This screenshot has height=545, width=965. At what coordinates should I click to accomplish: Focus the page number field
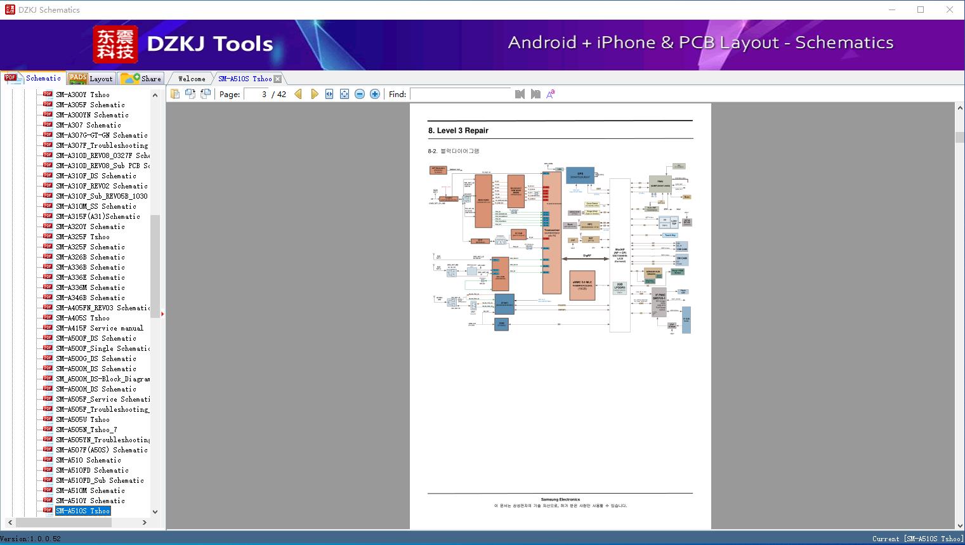[x=256, y=94]
